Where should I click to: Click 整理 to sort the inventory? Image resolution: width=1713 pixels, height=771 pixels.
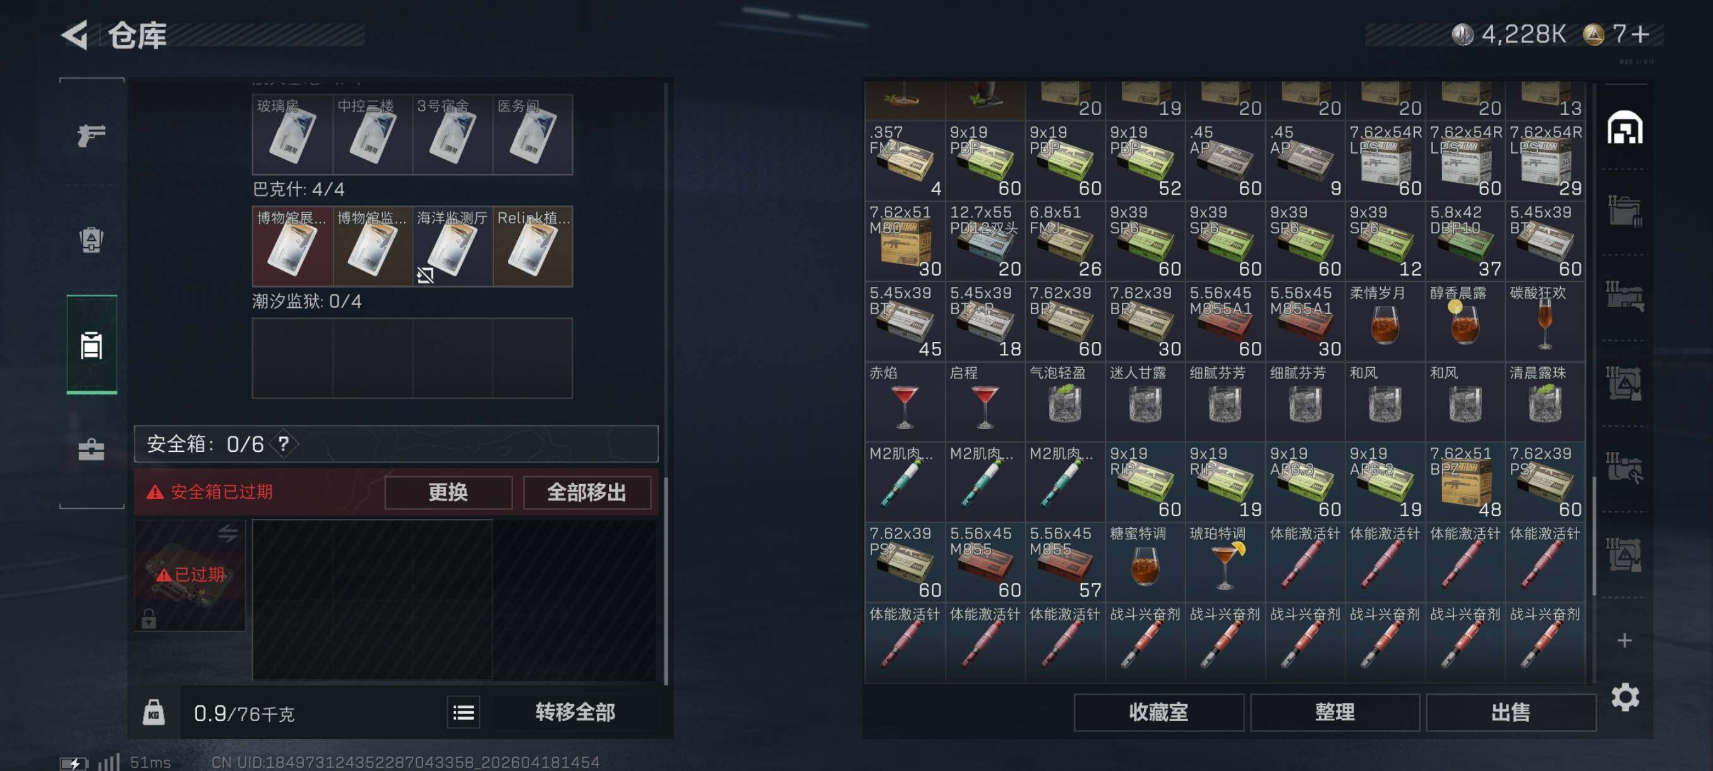pyautogui.click(x=1335, y=712)
